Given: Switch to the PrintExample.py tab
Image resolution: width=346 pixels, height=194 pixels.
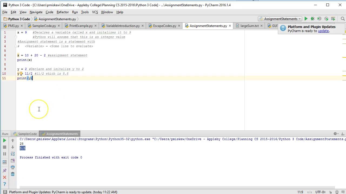Looking at the screenshot, I should point(81,26).
